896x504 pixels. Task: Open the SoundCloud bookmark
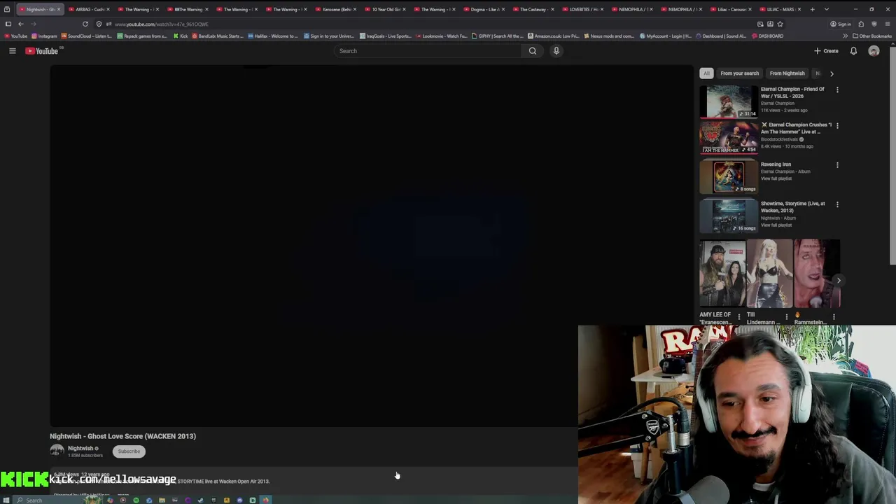(x=86, y=36)
